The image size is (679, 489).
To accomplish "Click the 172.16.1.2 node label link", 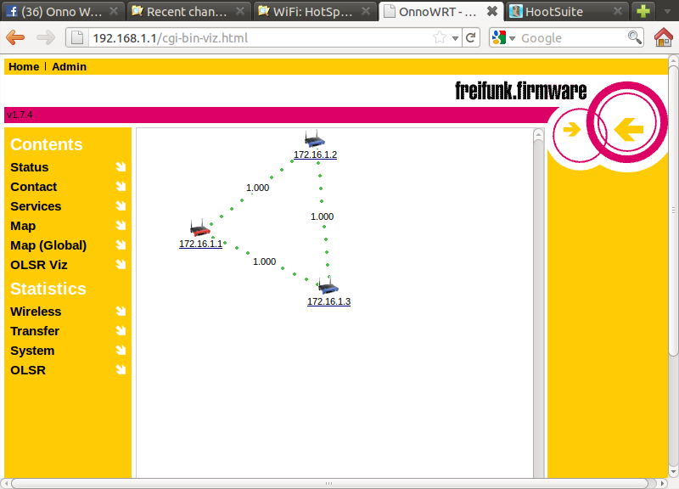I will point(315,155).
